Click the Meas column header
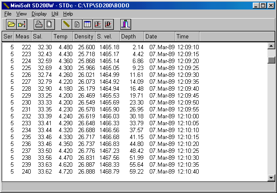 pos(23,37)
